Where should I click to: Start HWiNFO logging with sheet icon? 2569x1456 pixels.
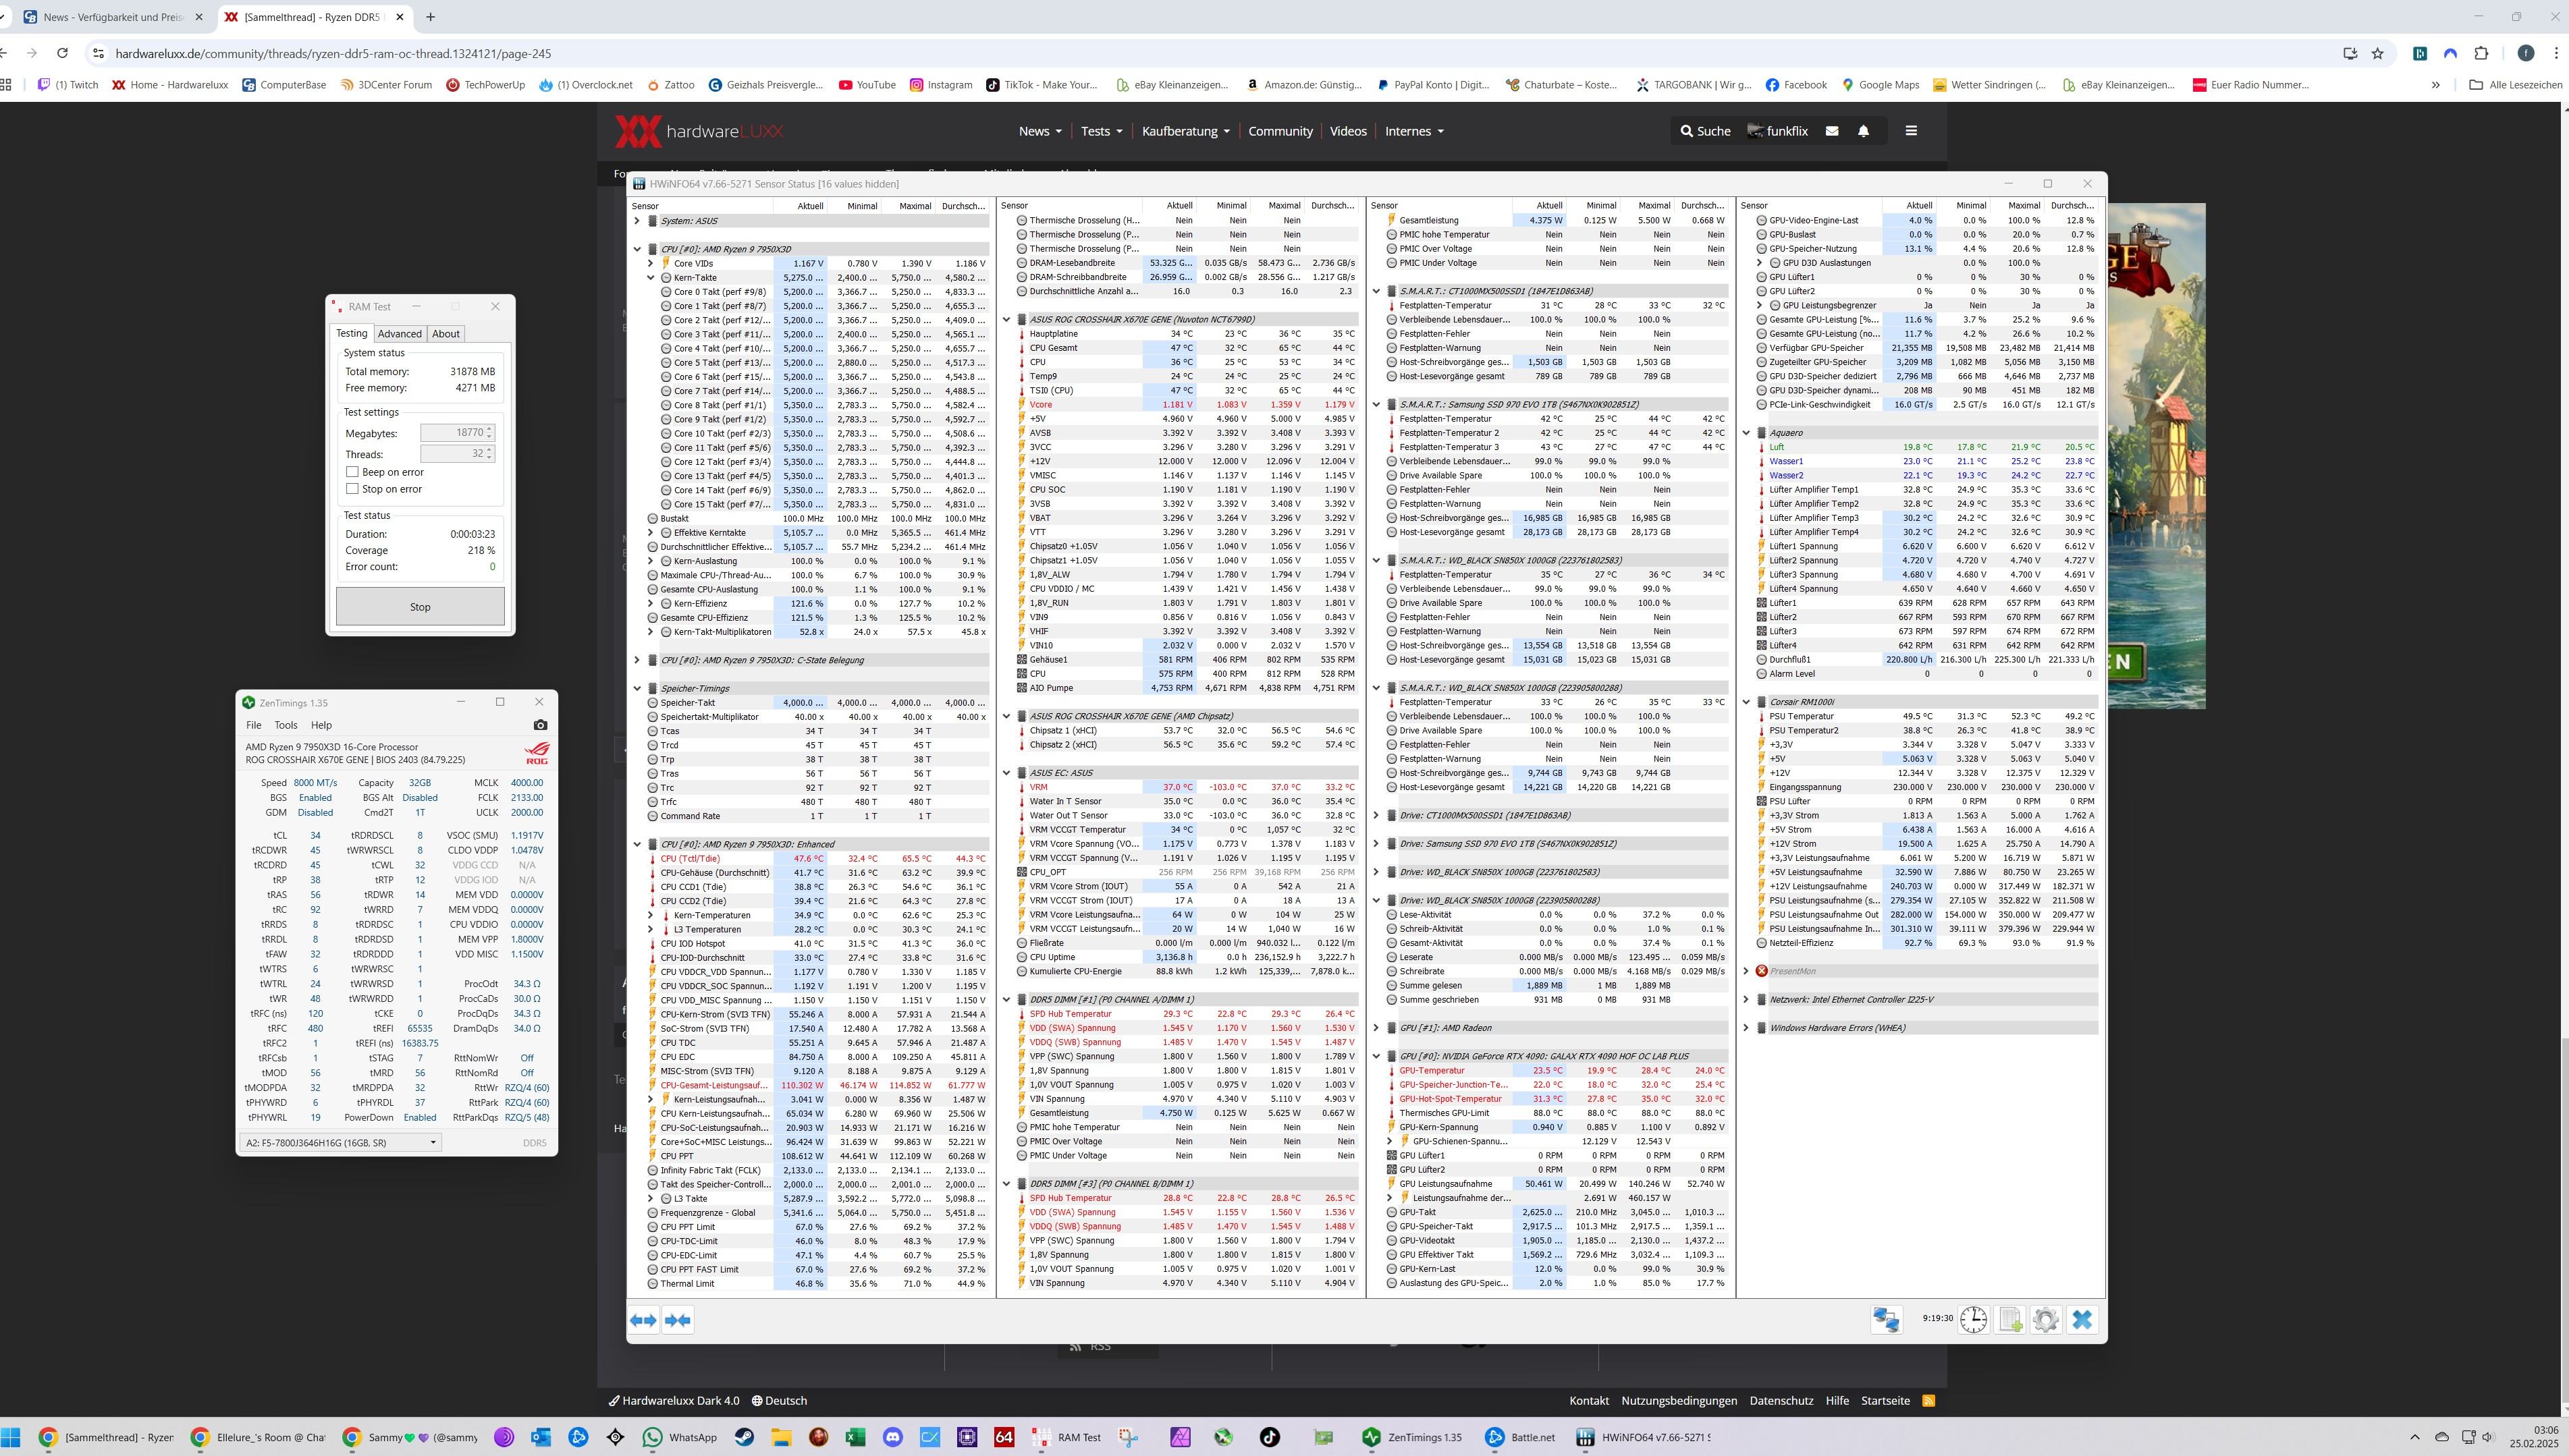tap(2010, 1319)
